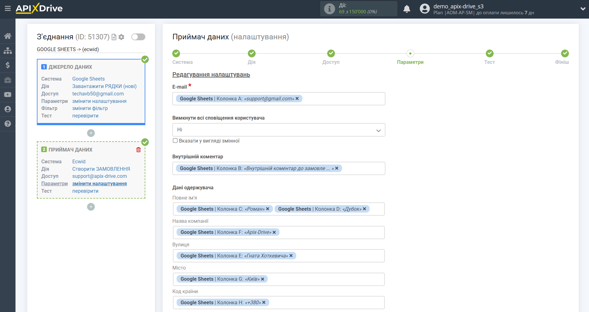Expand the account menu chevron
589x312 pixels.
click(x=583, y=9)
